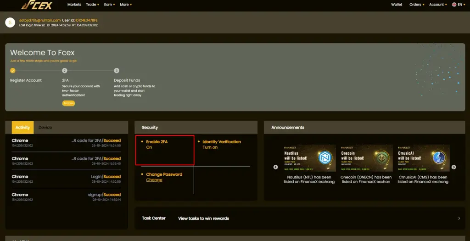This screenshot has height=241, width=470.
Task: Expand the Orders dropdown
Action: (417, 5)
